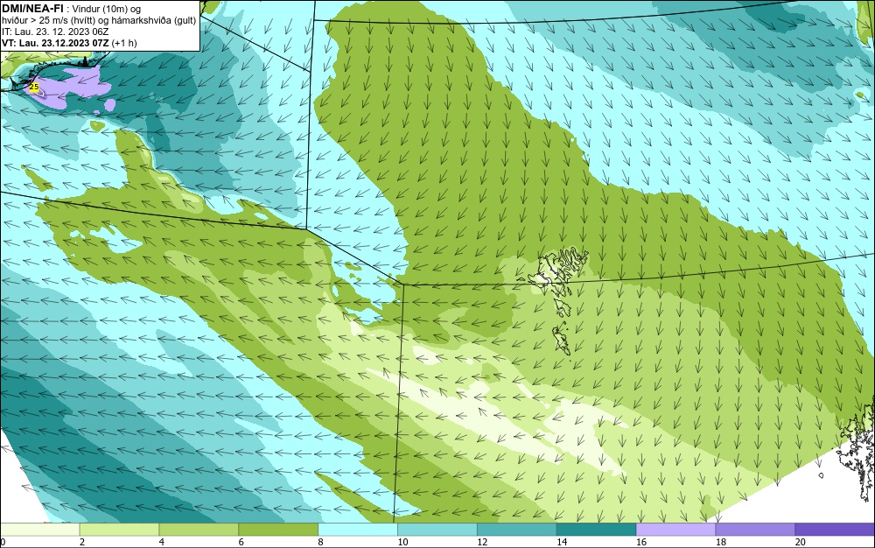The width and height of the screenshot is (875, 548).
Task: Click the legend label '16'
Action: click(641, 542)
